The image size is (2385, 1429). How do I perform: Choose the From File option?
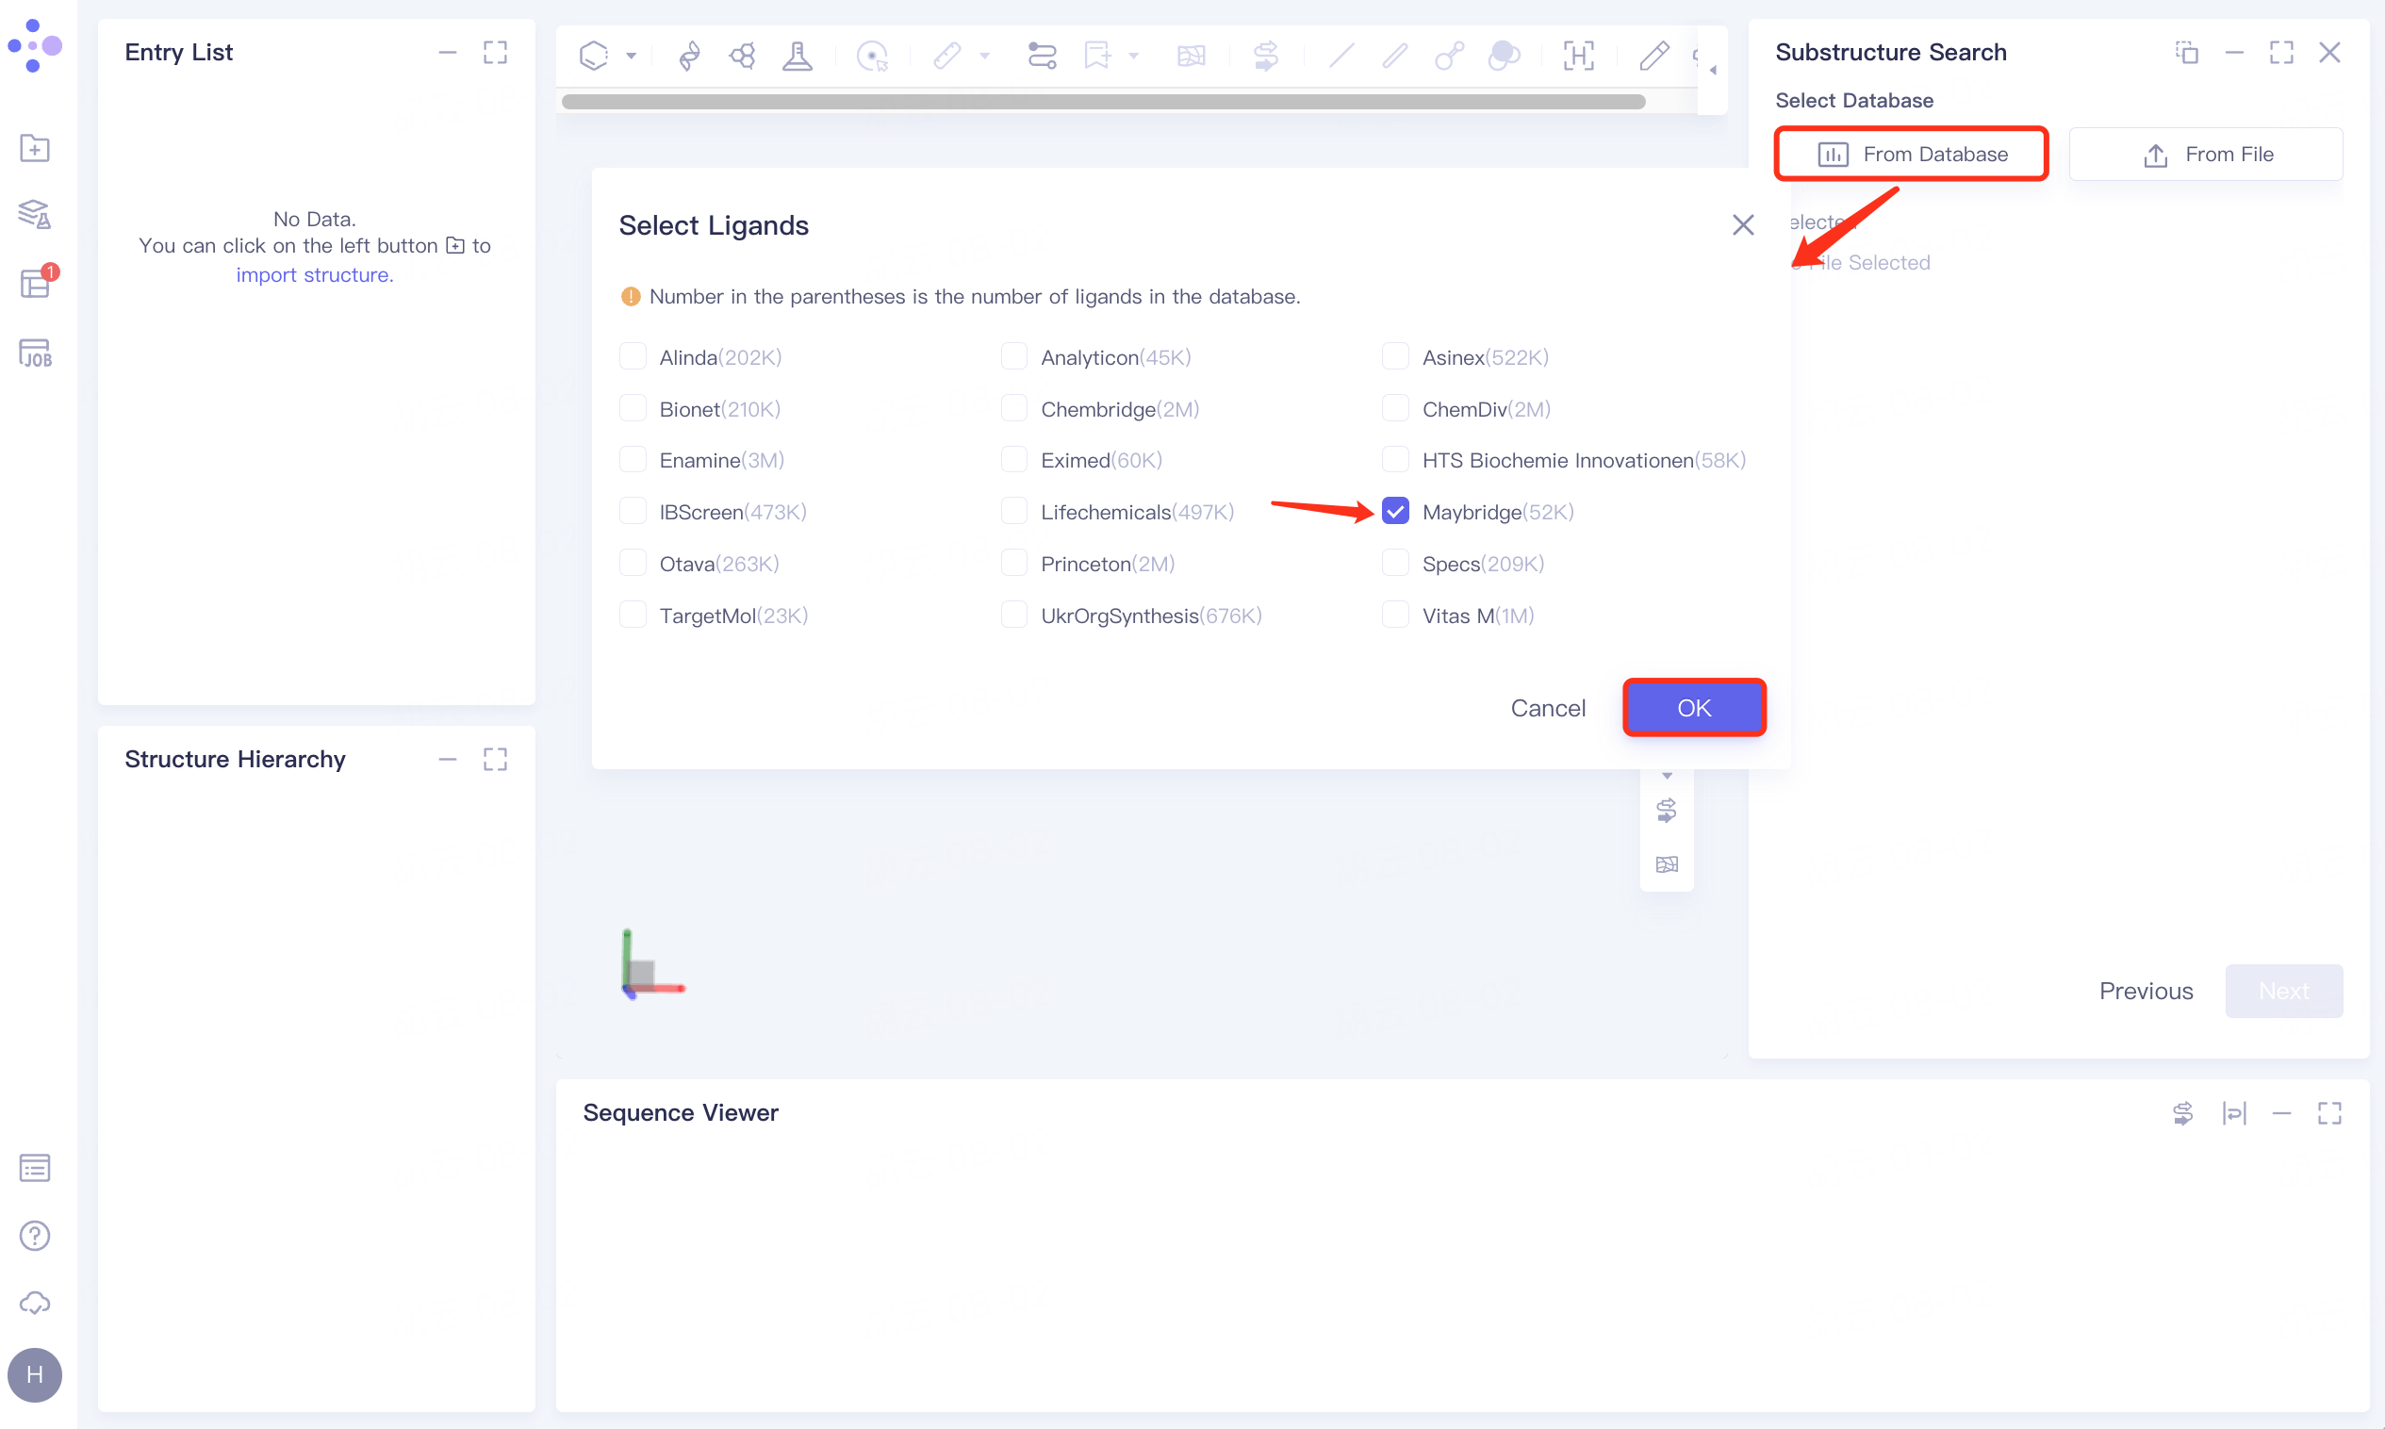tap(2206, 154)
